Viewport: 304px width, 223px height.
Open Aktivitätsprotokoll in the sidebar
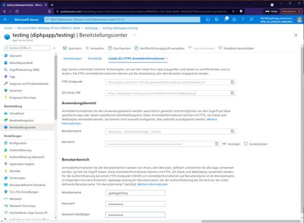point(21,63)
